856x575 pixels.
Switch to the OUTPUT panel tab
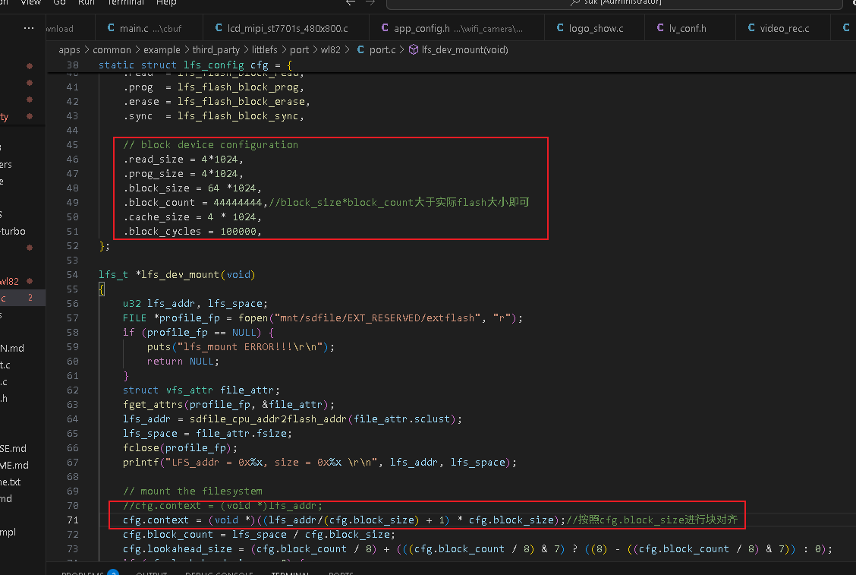pyautogui.click(x=151, y=573)
